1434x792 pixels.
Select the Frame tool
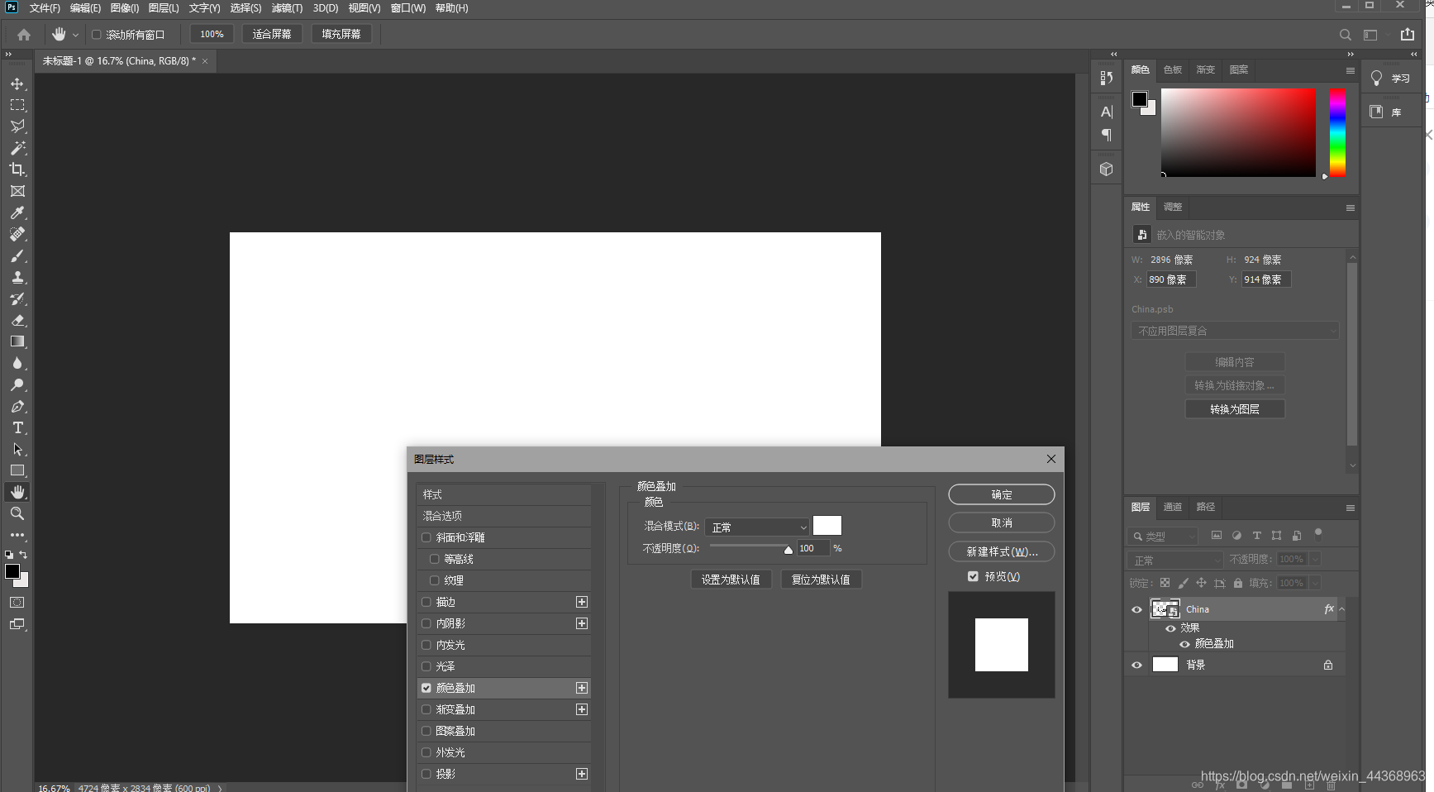(17, 191)
